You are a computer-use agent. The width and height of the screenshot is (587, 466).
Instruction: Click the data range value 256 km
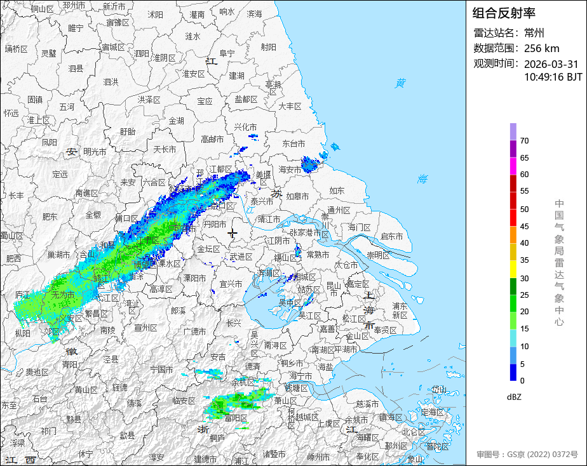coord(542,48)
